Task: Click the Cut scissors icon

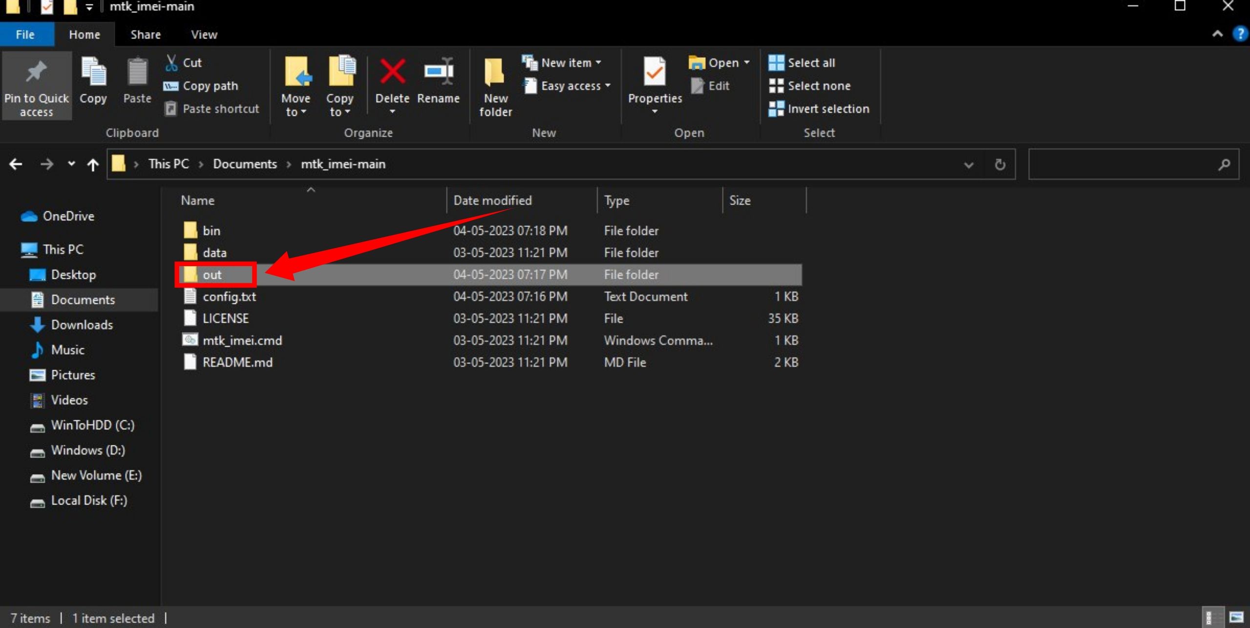Action: (x=171, y=63)
